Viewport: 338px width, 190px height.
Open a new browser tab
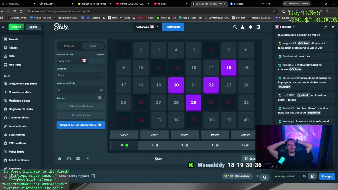269,4
